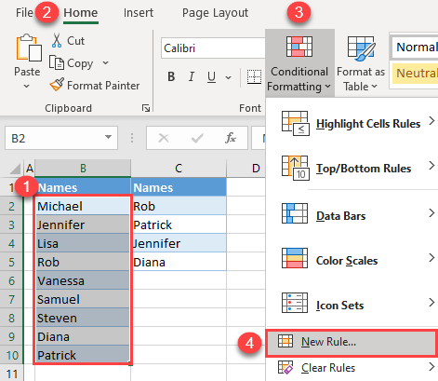Image resolution: width=438 pixels, height=381 pixels.
Task: Switch to the Home tab
Action: pyautogui.click(x=81, y=13)
